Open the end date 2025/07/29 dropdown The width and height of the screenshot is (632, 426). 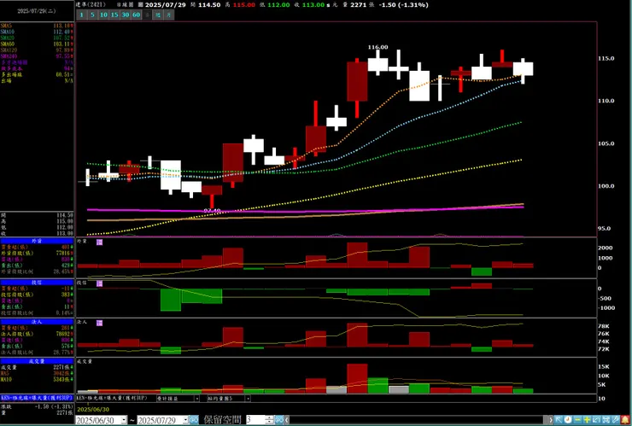click(186, 419)
